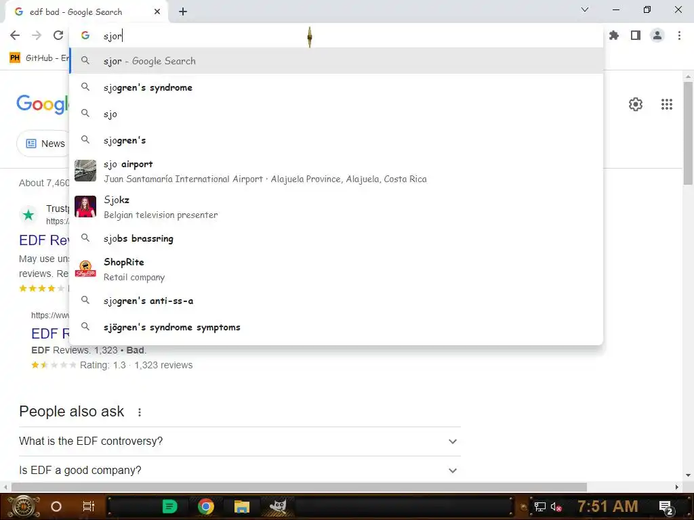694x520 pixels.
Task: Close the 'edf bad - Google Search' tab
Action: click(x=157, y=12)
